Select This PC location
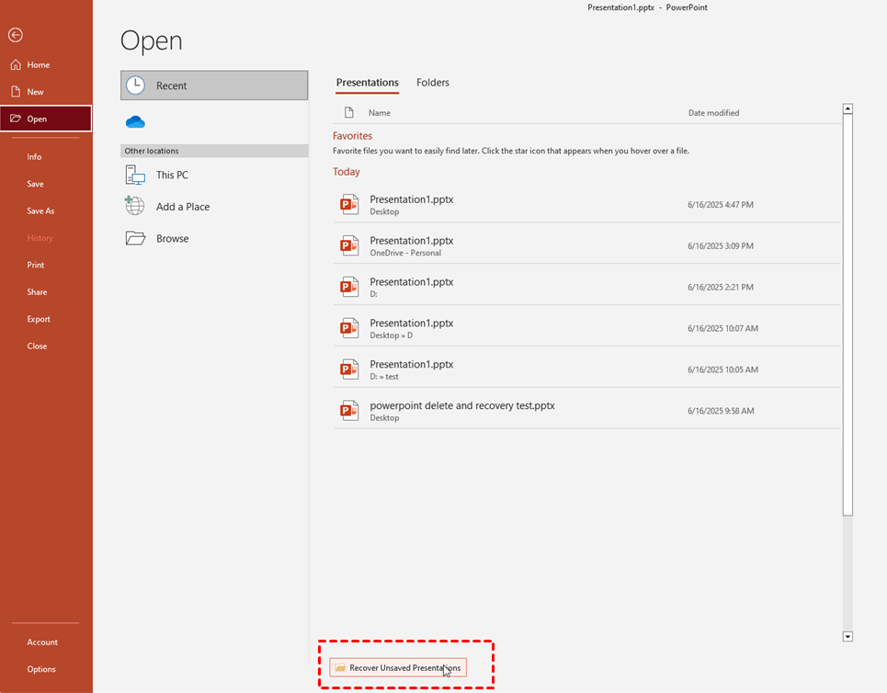Viewport: 887px width, 693px height. (x=214, y=175)
